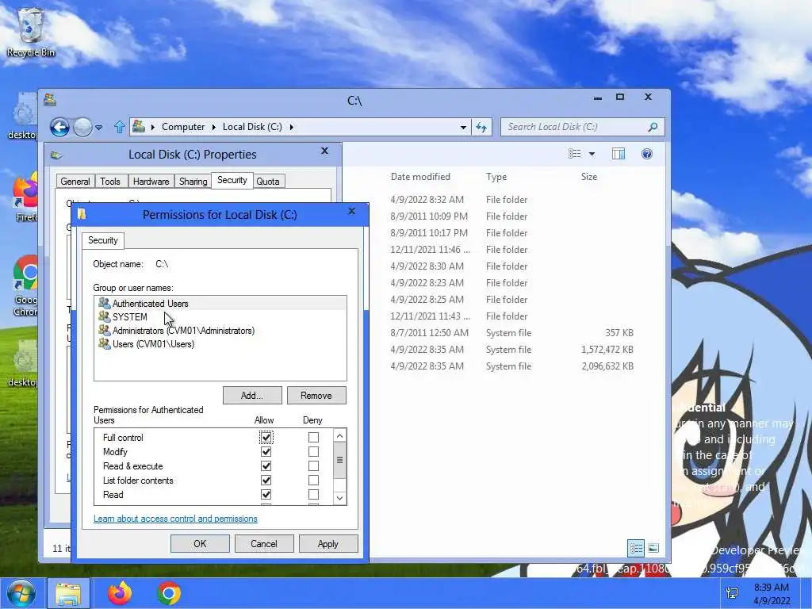Open recent locations dropdown beside Forward

pyautogui.click(x=99, y=127)
